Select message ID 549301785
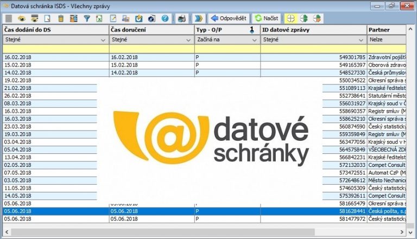Screen dimensions: 417x239 pyautogui.click(x=352, y=57)
